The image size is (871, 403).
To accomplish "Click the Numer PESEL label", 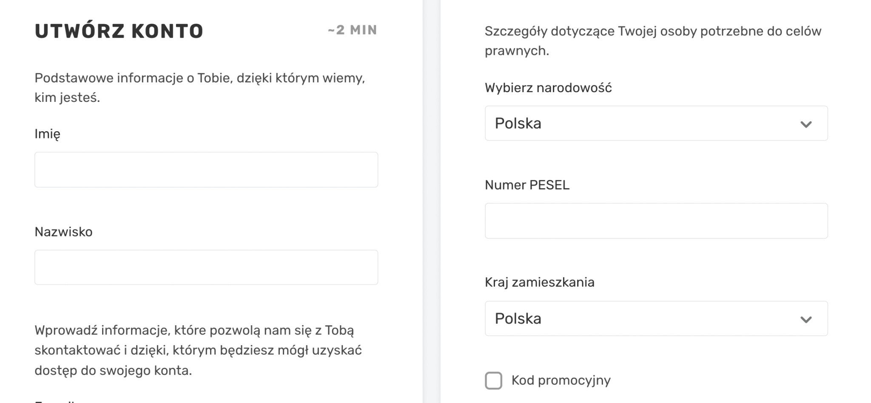I will pos(527,185).
